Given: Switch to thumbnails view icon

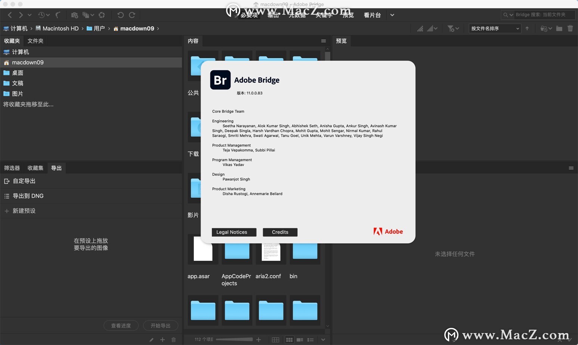Looking at the screenshot, I should [289, 340].
